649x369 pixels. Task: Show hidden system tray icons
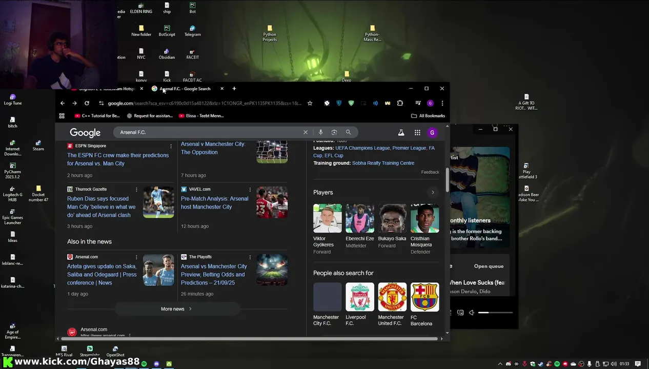tap(500, 364)
